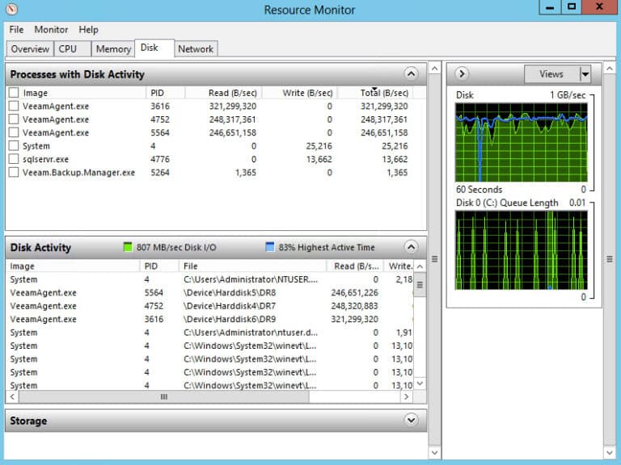Screen dimensions: 621x465
Task: Maximize the Resource Monitor window
Action: [572, 7]
